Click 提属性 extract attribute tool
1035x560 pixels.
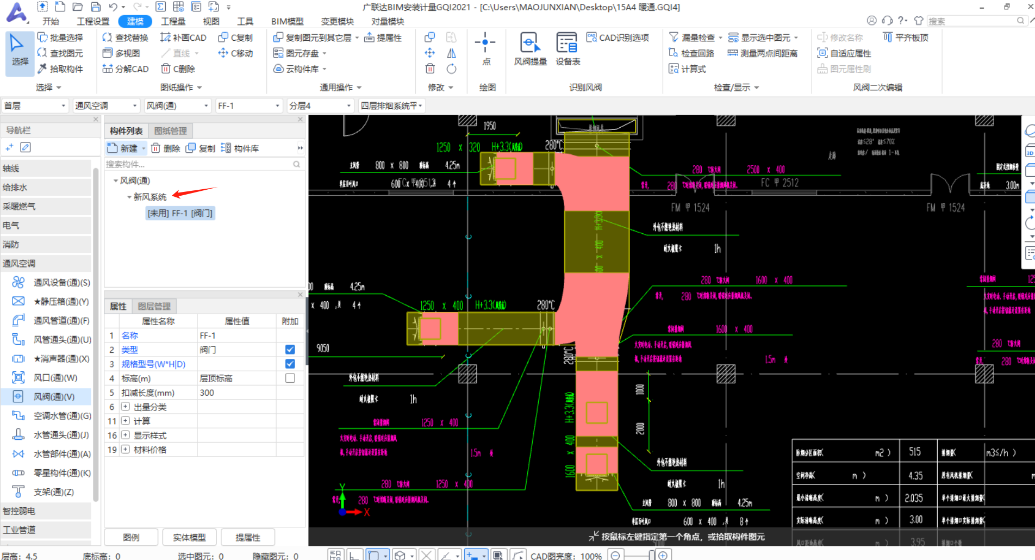point(383,38)
